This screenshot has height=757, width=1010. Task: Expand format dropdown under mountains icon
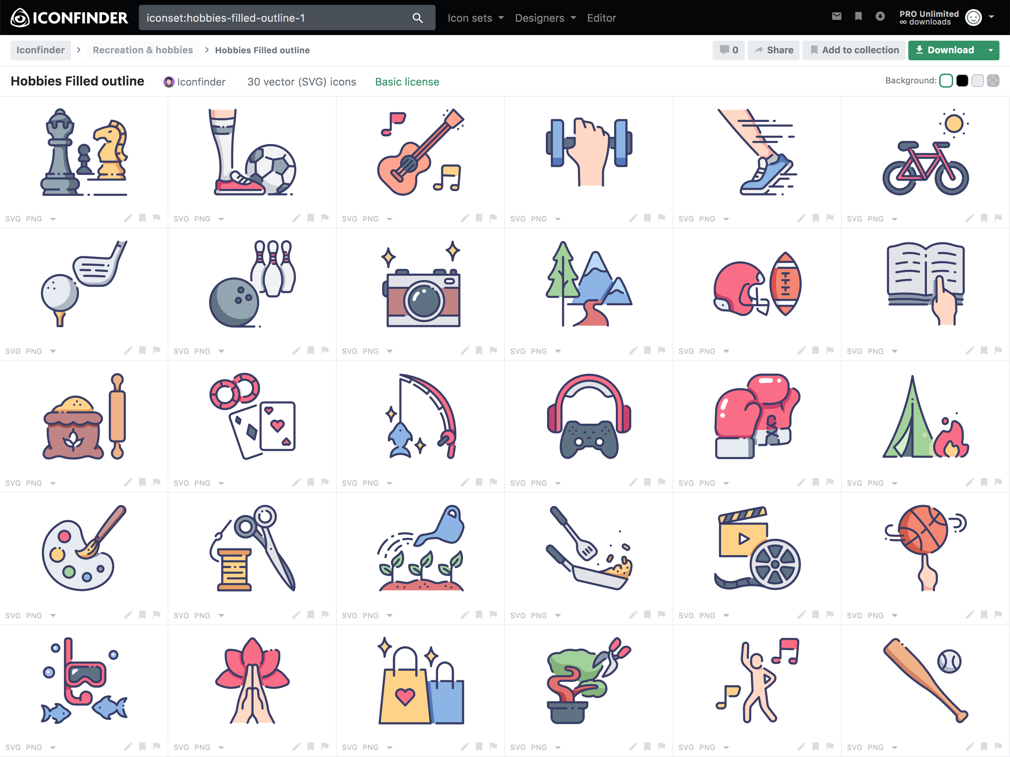[x=558, y=352]
